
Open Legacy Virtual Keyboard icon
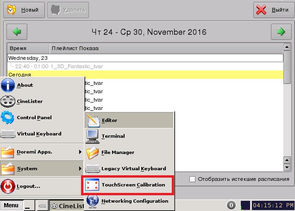[x=93, y=169]
